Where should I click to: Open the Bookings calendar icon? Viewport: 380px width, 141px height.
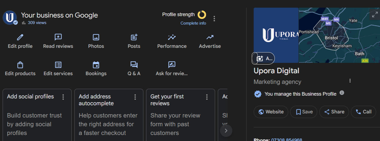click(96, 65)
